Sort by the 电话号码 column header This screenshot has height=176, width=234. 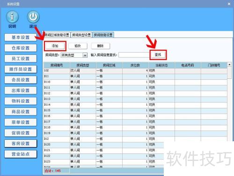(188, 65)
